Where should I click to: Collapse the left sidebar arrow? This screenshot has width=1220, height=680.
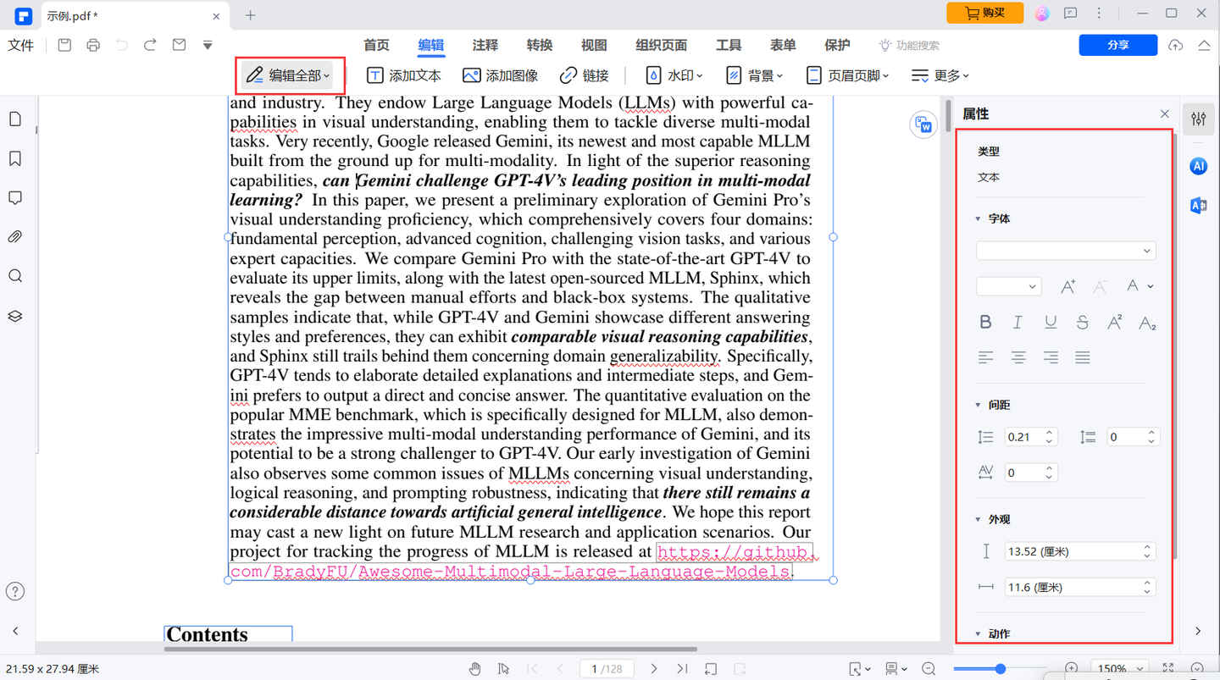pyautogui.click(x=15, y=631)
